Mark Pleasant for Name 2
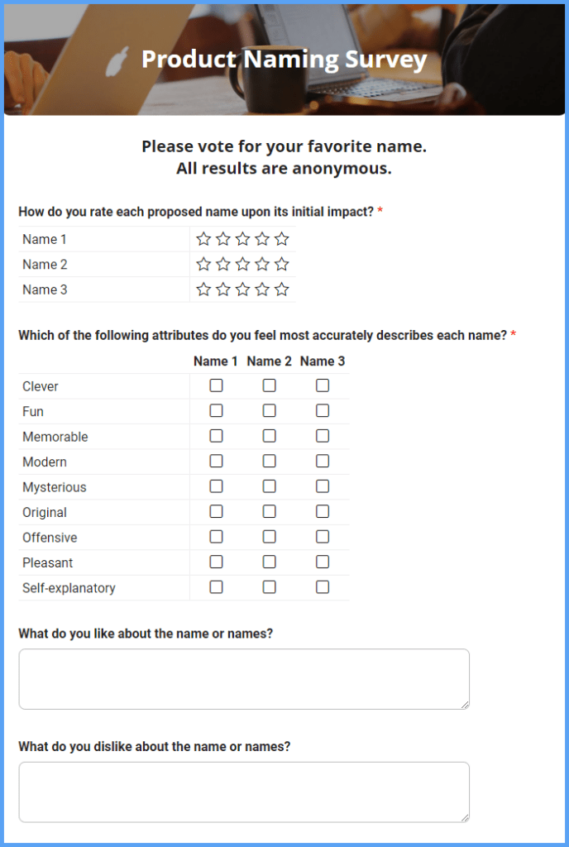 (268, 562)
